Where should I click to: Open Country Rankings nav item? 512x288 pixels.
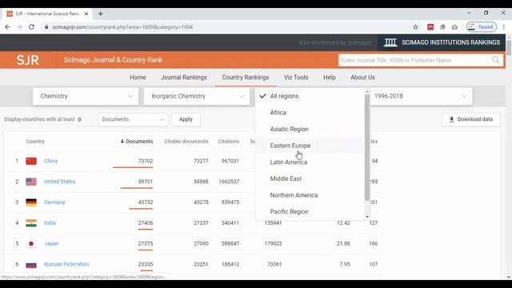246,78
